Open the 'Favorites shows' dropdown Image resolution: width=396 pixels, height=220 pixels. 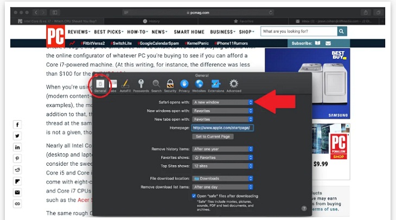222,158
